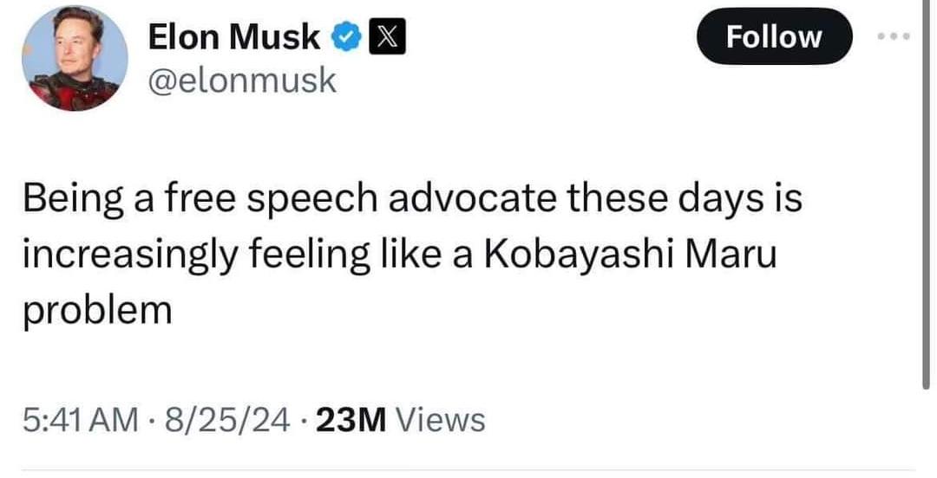
Task: Click the vertical scrollbar on the right edge
Action: [x=927, y=225]
